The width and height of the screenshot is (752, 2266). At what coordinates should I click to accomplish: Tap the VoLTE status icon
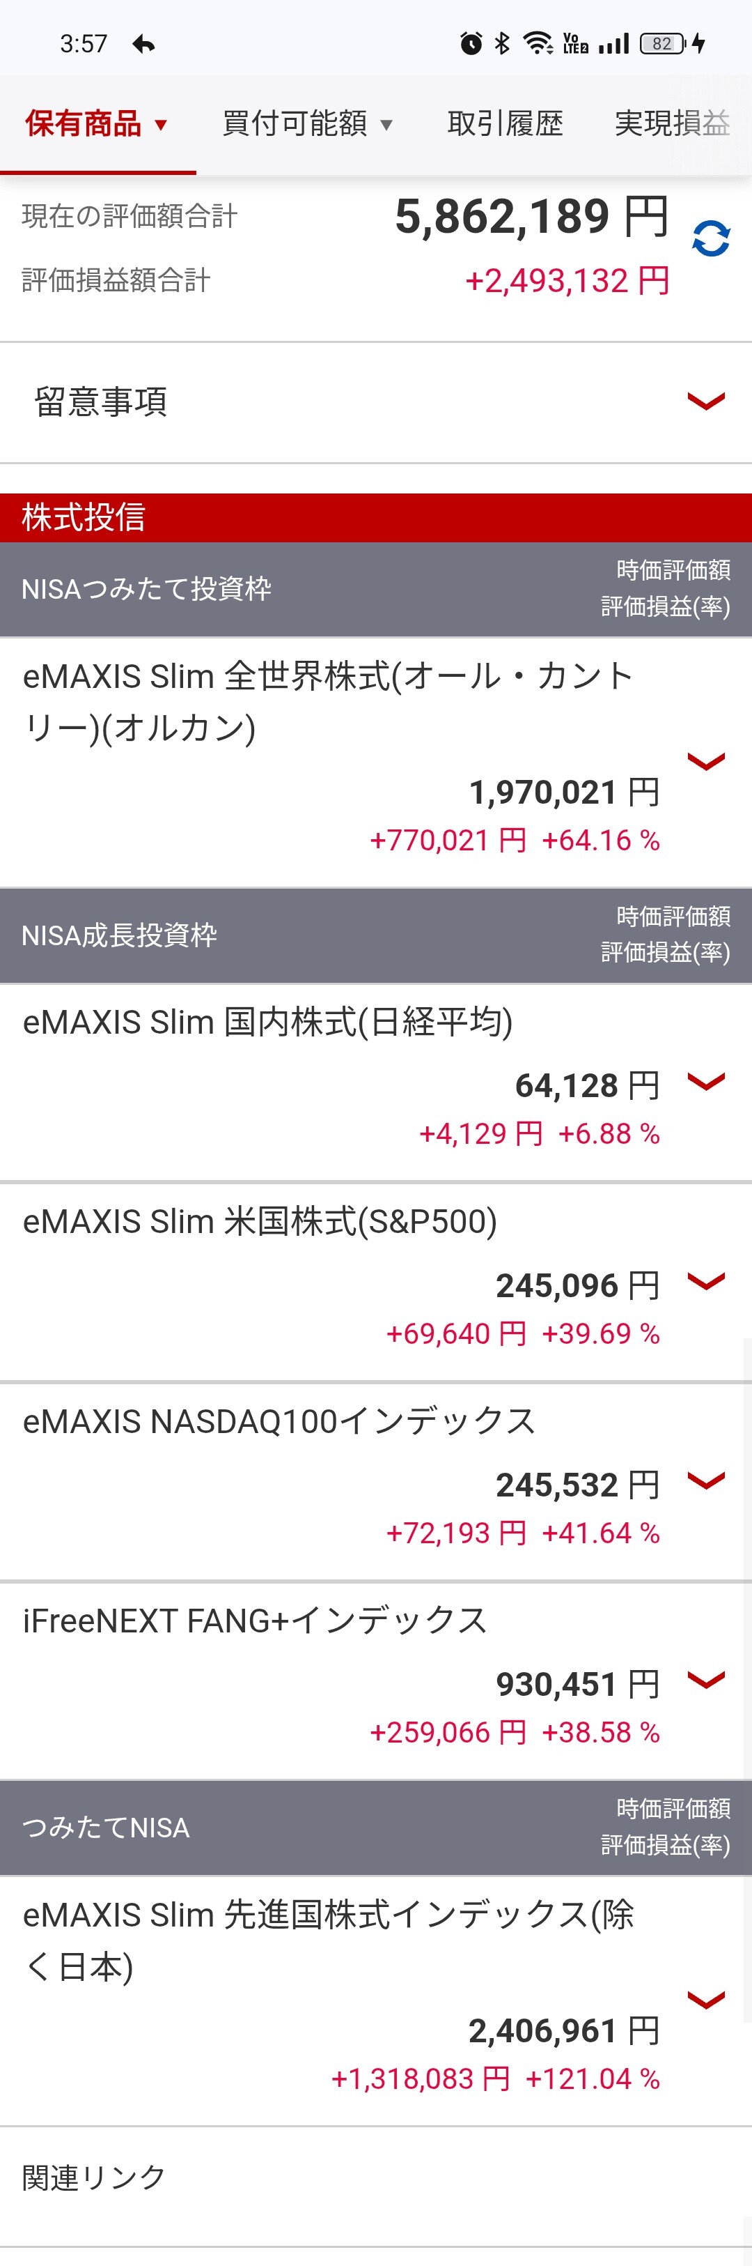[x=575, y=43]
